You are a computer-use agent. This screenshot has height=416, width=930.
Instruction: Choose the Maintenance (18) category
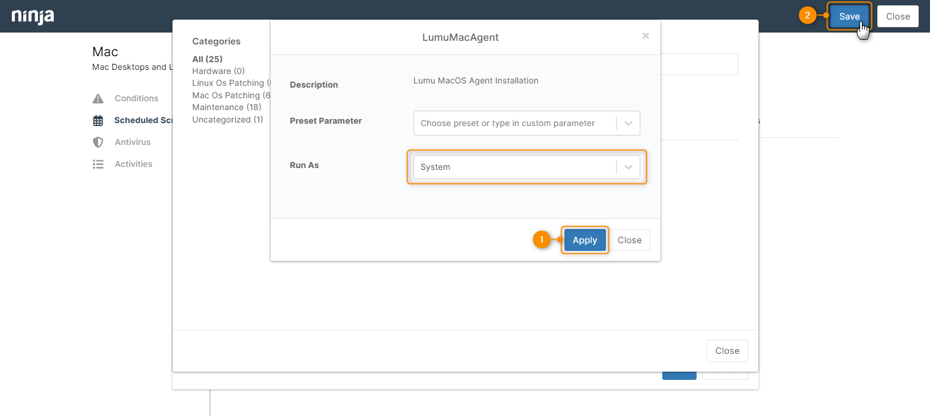pos(226,107)
